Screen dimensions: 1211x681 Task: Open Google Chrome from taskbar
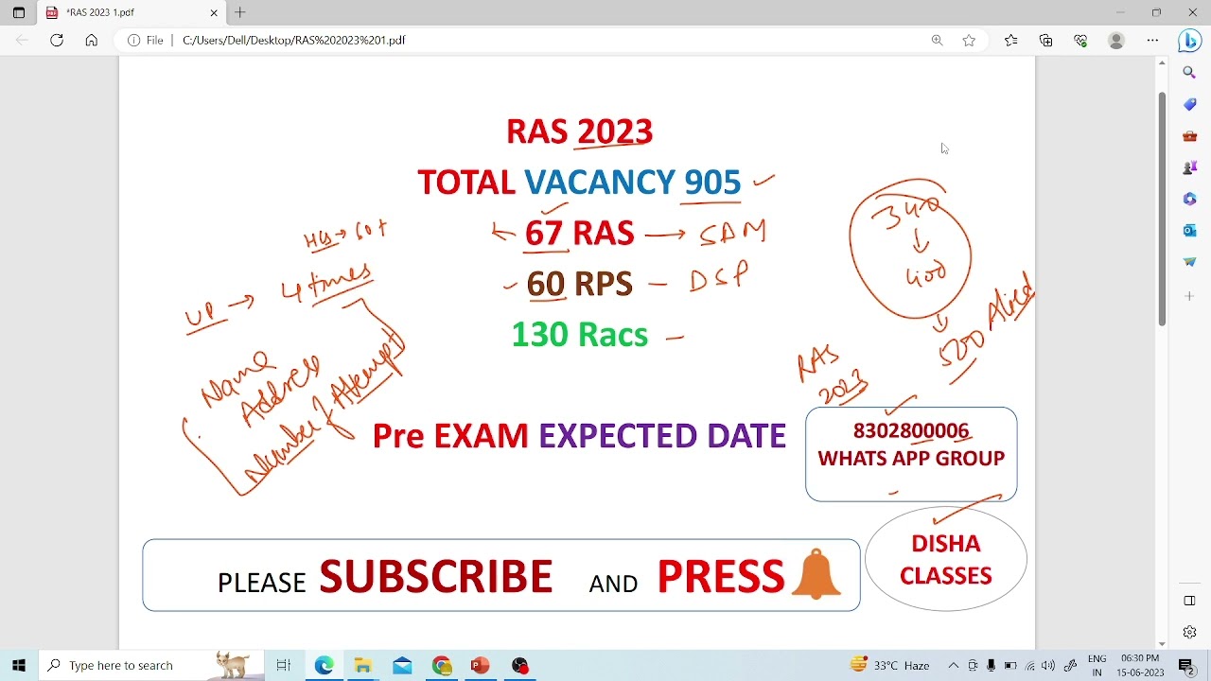tap(442, 665)
